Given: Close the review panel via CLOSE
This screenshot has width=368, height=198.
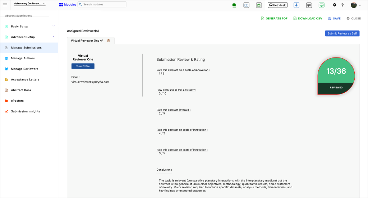Looking at the screenshot, I should click(x=354, y=19).
